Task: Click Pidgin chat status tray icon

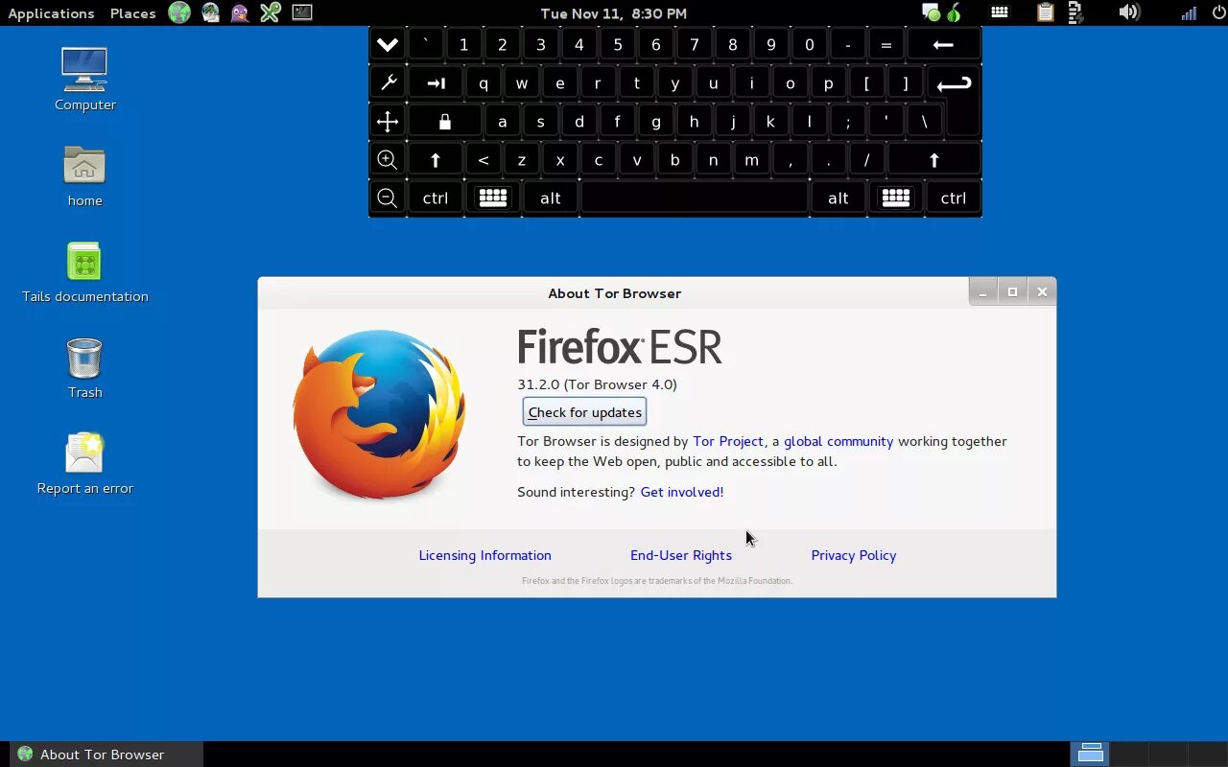Action: pyautogui.click(x=931, y=12)
